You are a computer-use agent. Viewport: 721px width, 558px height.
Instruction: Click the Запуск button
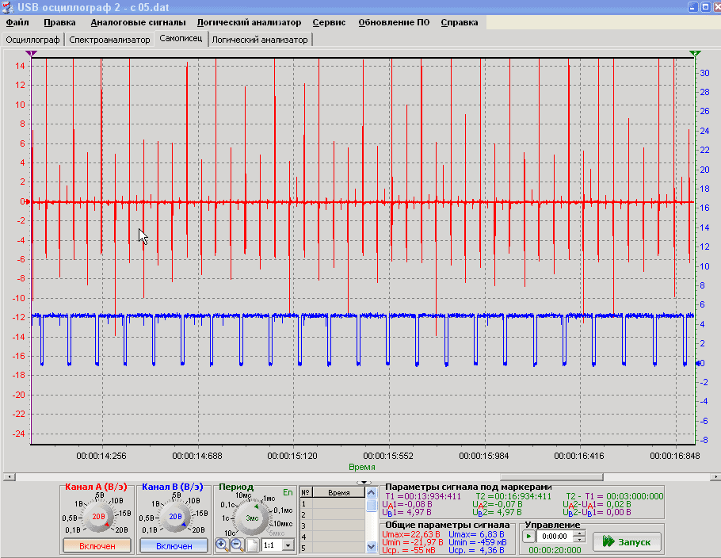click(628, 542)
